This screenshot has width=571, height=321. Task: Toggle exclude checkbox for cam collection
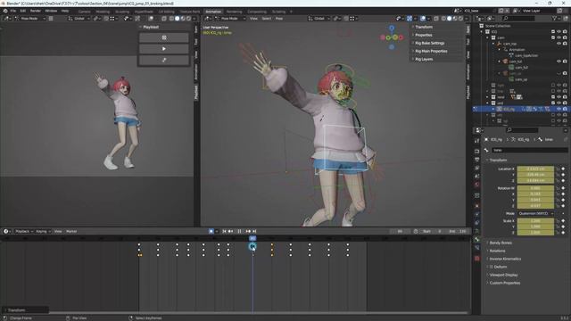click(553, 37)
